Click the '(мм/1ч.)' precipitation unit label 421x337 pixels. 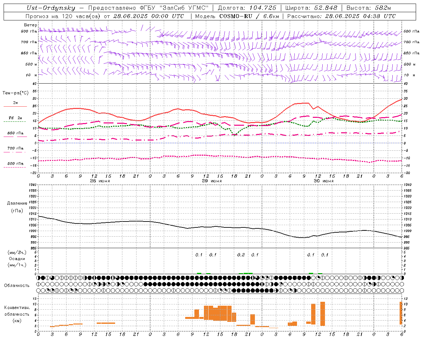coord(17,265)
